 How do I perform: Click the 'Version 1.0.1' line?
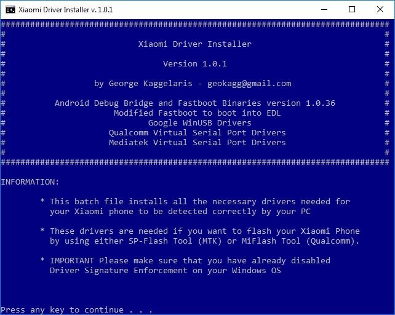(x=194, y=64)
